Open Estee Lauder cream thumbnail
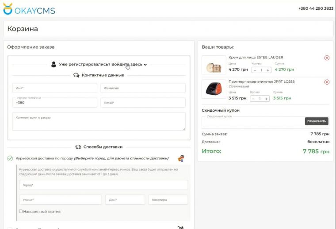This screenshot has width=336, height=229. pos(214,65)
